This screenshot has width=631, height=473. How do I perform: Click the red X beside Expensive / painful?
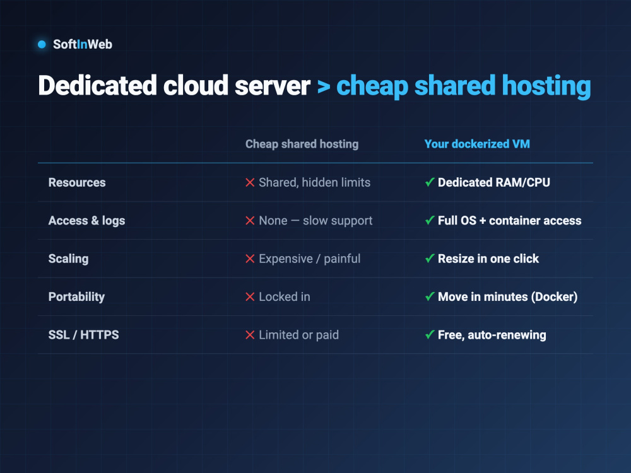250,259
